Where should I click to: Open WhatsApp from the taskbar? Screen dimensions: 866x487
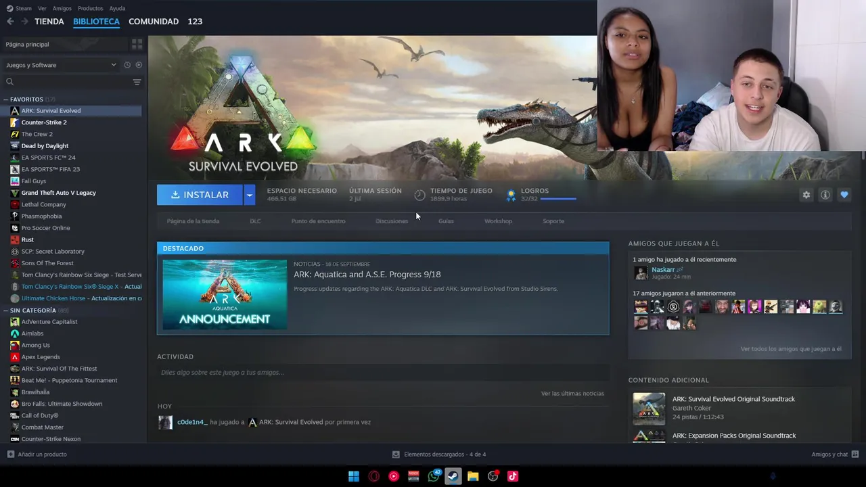tap(434, 476)
